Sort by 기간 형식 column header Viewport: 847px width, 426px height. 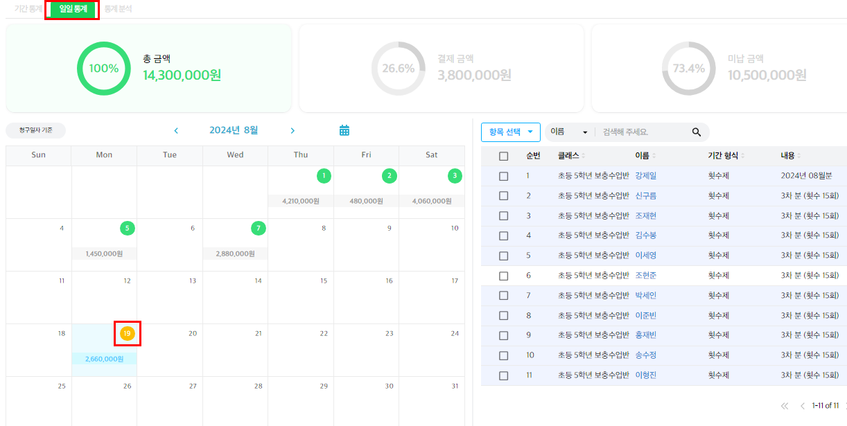pos(726,157)
